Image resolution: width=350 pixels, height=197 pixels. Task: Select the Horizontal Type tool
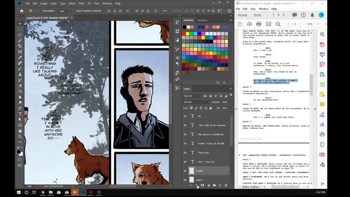click(20, 114)
